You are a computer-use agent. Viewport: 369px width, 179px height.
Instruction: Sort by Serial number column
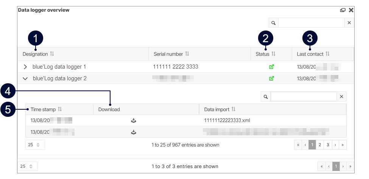pyautogui.click(x=187, y=54)
